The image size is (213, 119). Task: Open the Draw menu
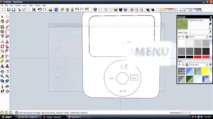[x=25, y=5]
